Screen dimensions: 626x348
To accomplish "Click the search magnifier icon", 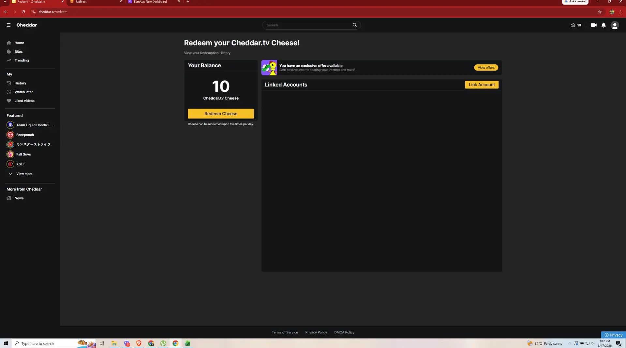I will pos(355,25).
